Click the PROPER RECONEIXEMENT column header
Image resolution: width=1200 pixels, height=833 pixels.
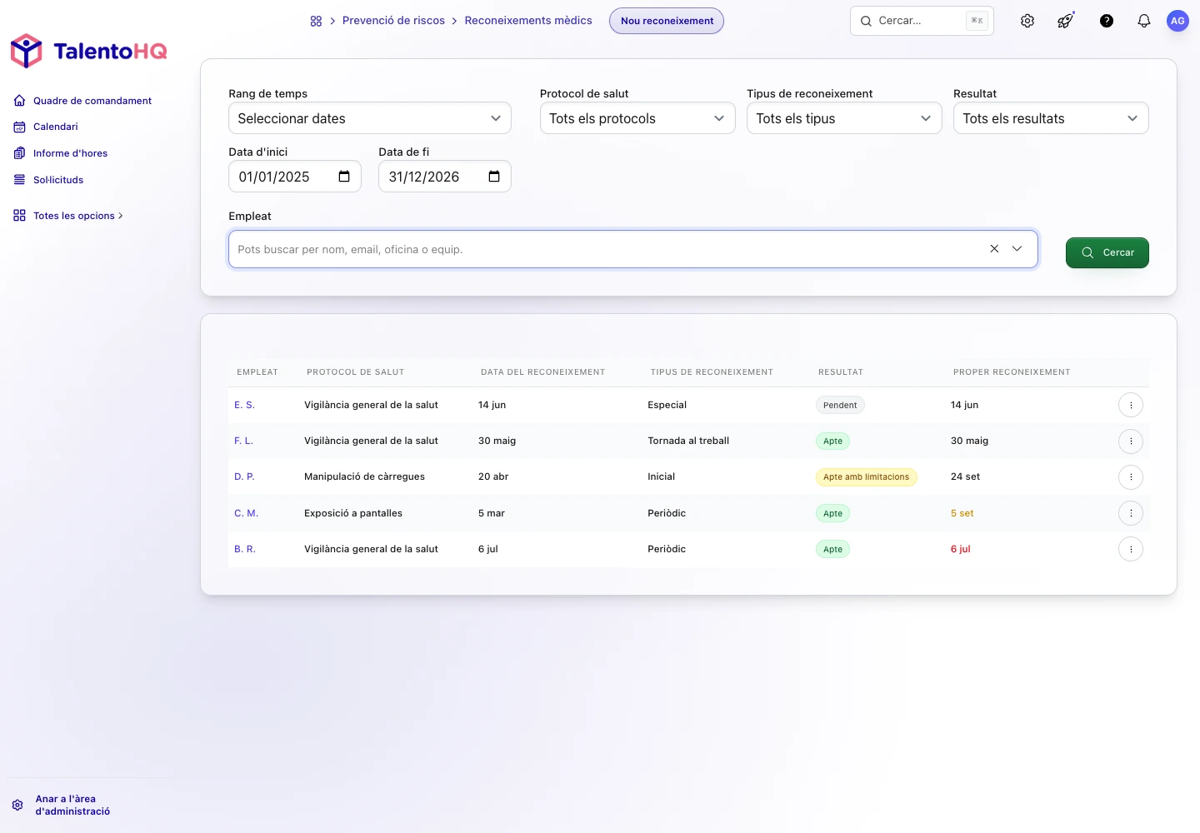(1012, 372)
